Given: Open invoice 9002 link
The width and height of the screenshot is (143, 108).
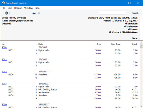Looking at the screenshot, I should point(4,72).
